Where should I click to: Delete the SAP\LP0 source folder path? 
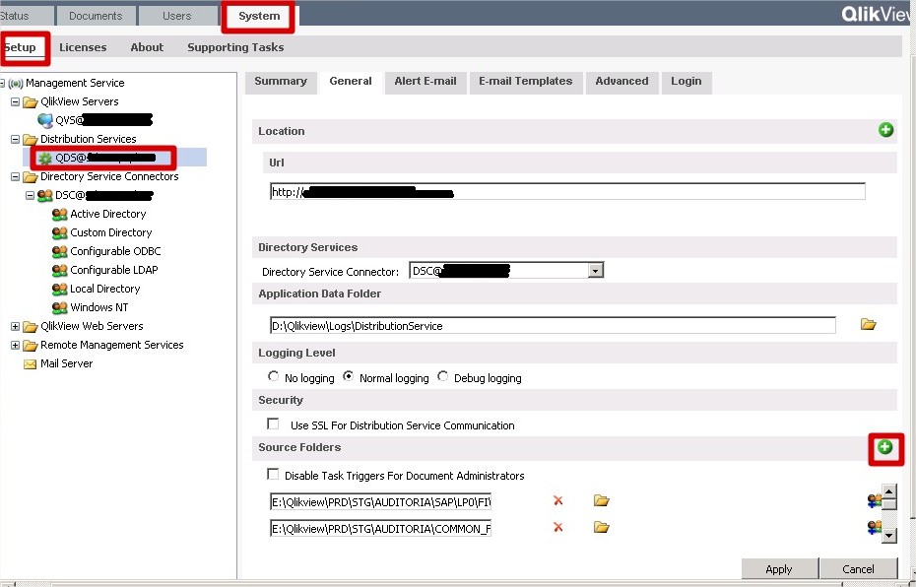tap(557, 500)
